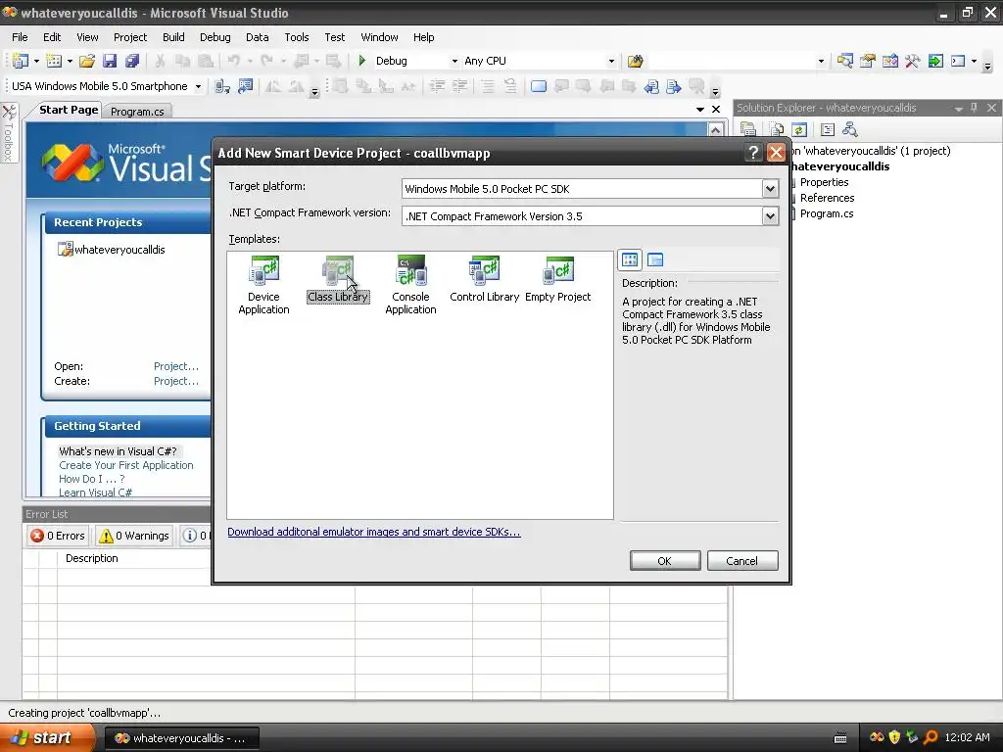Open the Project menu
Image resolution: width=1003 pixels, height=752 pixels.
(130, 37)
